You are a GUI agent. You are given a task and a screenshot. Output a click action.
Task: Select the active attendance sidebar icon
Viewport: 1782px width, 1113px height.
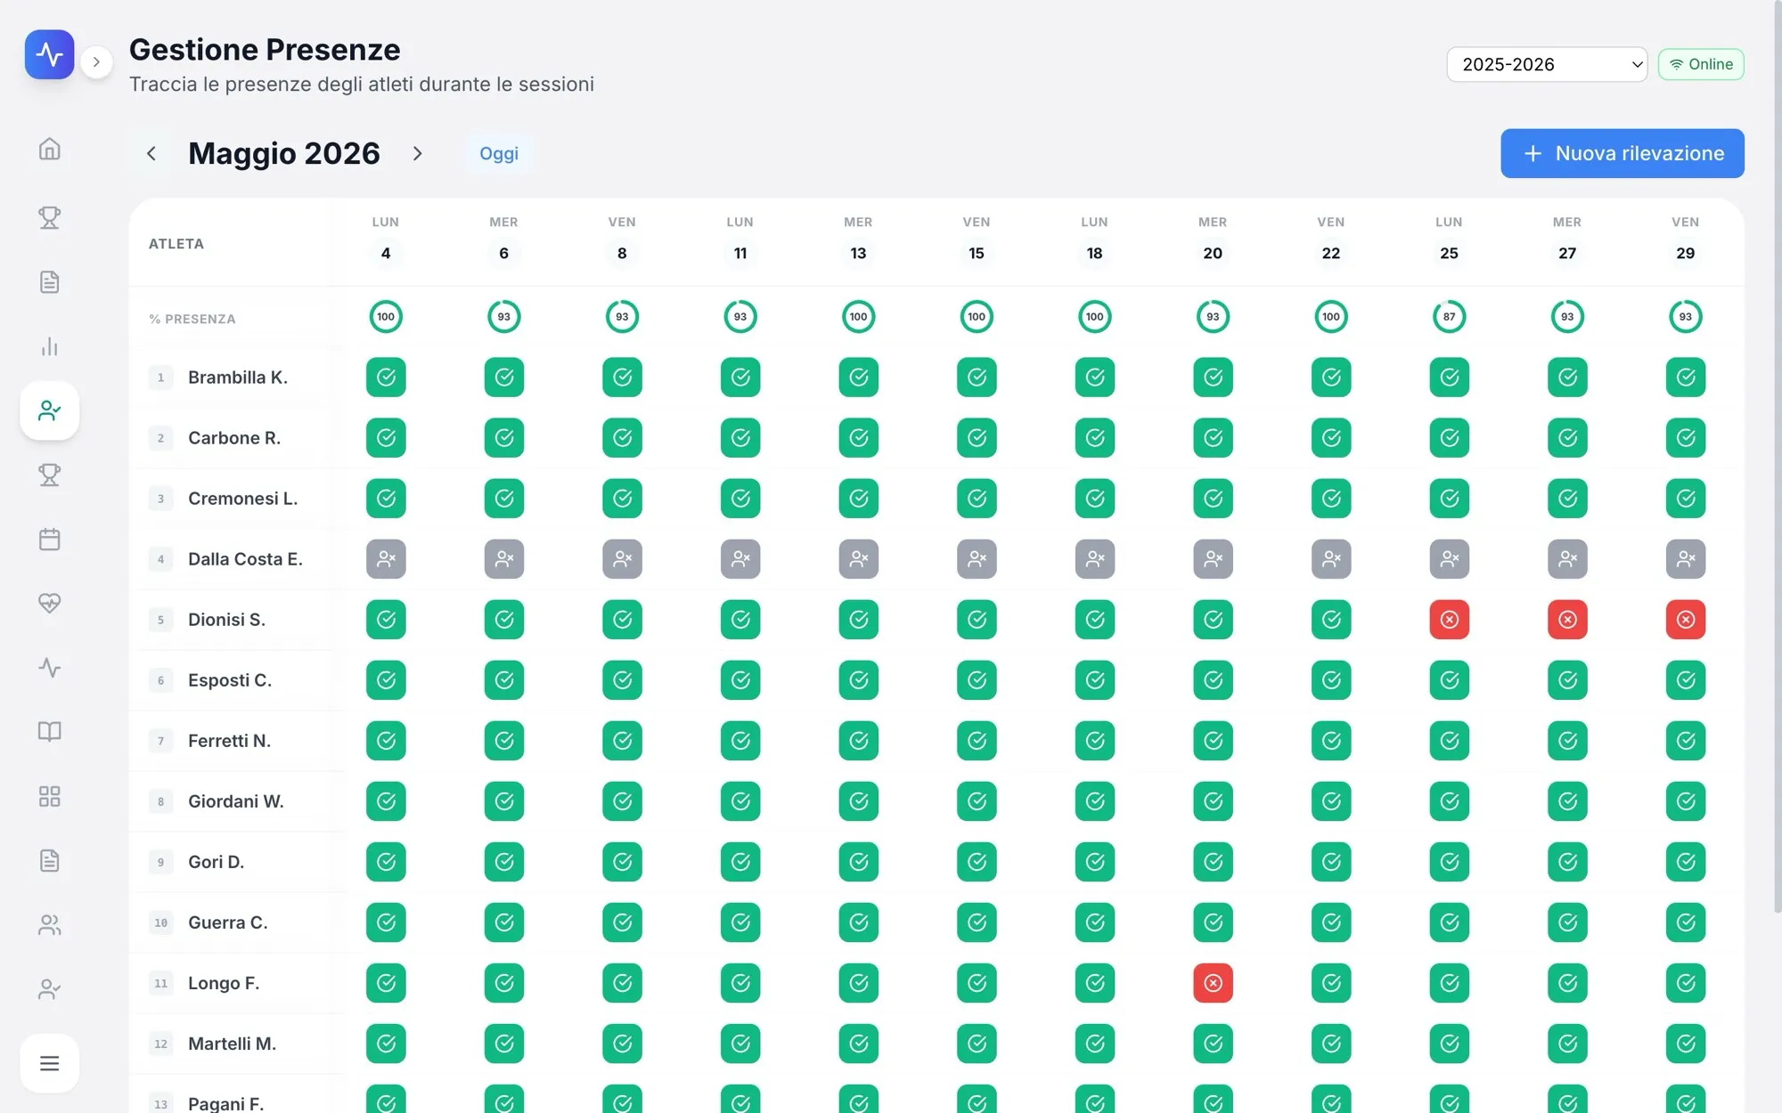(50, 410)
